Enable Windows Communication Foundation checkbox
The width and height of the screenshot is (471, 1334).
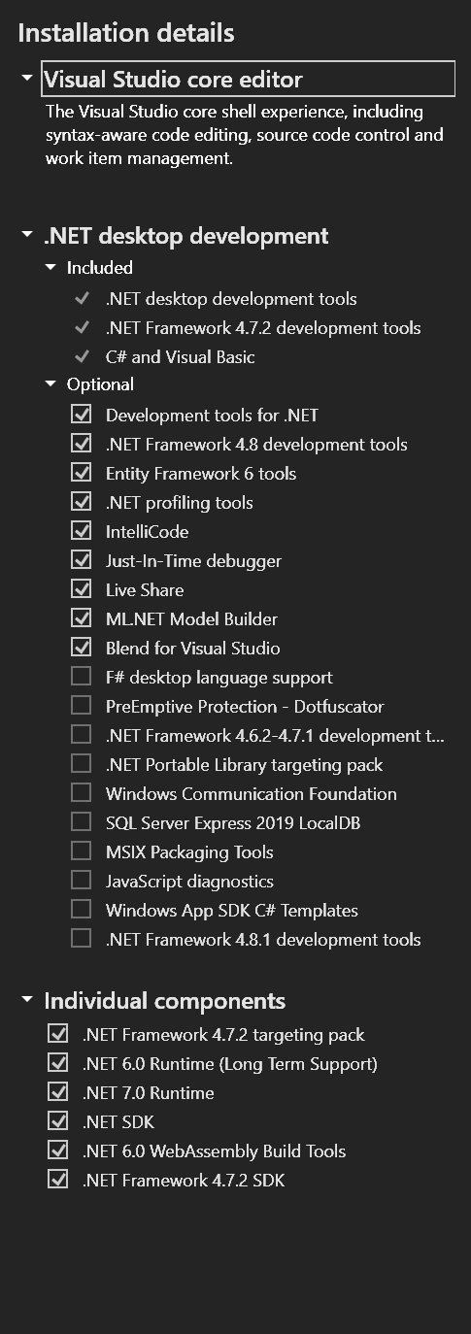[x=82, y=793]
